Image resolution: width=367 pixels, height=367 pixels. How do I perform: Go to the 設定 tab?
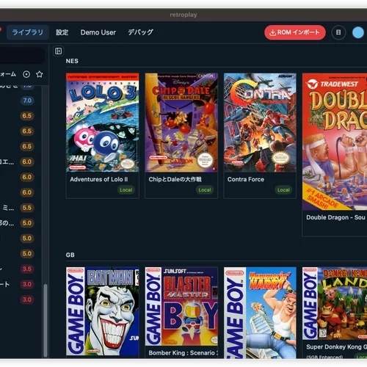pos(62,32)
